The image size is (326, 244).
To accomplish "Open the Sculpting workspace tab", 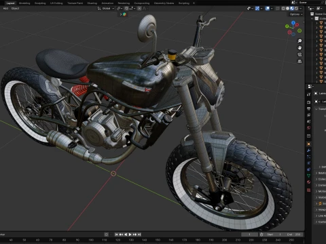I will pos(40,3).
